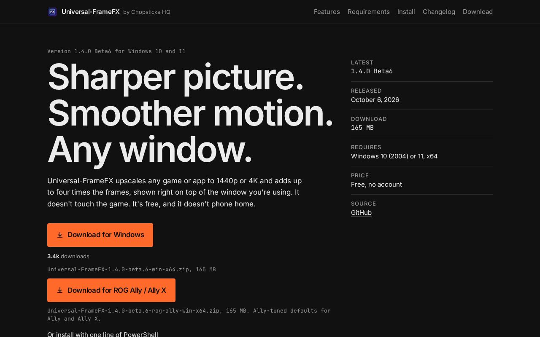Click the '165 MB' value under DOWNLOAD in the sidebar

362,128
